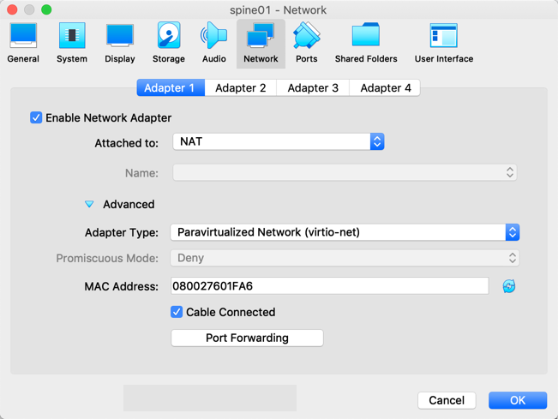The height and width of the screenshot is (419, 558).
Task: Select the Adapter 4 tab
Action: click(385, 87)
